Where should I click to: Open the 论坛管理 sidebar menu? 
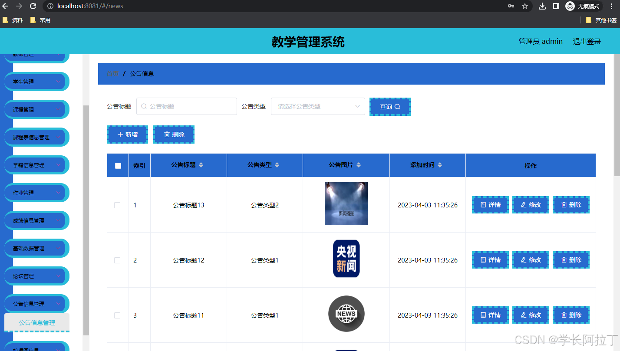coord(36,276)
